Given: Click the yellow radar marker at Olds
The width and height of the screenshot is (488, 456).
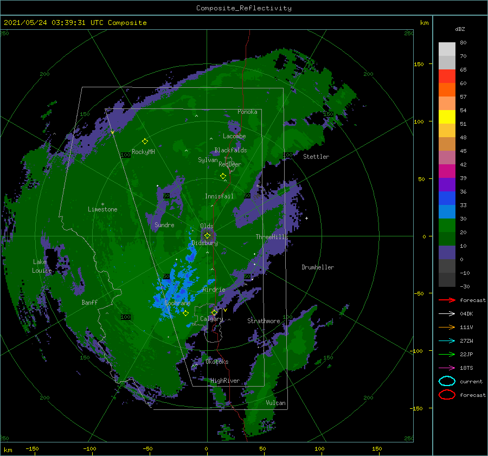Looking at the screenshot, I should [207, 236].
